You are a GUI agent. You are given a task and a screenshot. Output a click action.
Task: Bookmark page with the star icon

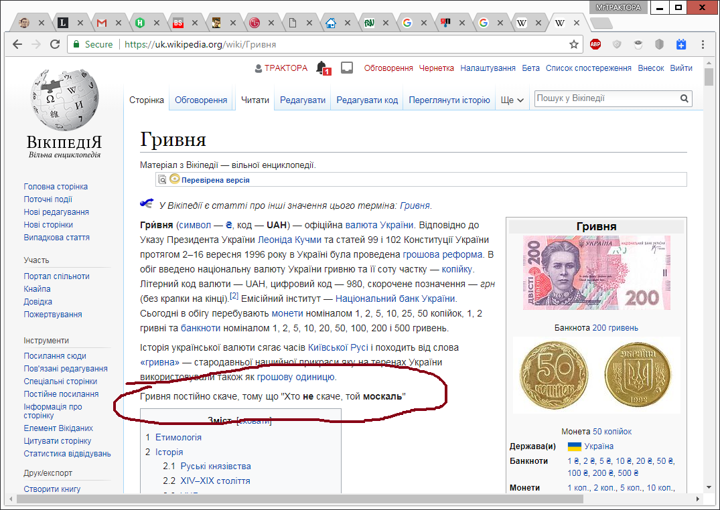tap(573, 45)
